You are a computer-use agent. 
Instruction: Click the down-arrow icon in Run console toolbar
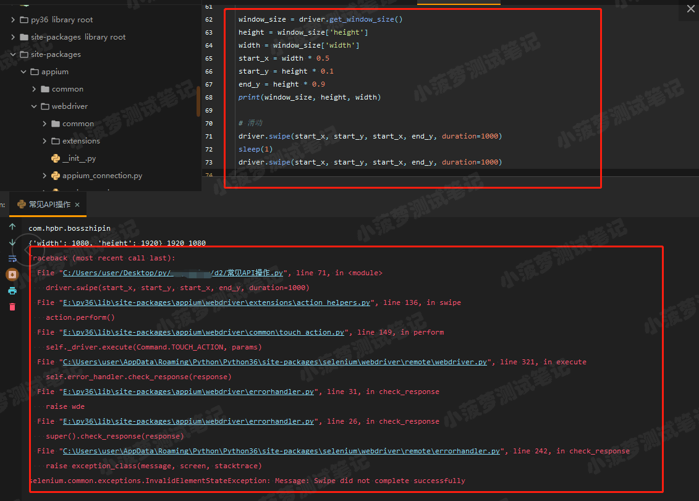[12, 242]
